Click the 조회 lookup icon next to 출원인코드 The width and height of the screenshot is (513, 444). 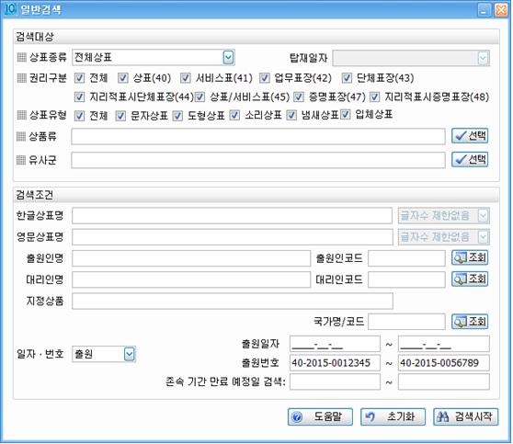pos(470,258)
